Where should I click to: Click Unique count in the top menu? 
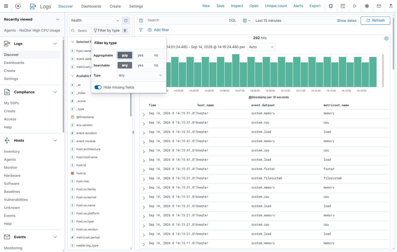(x=276, y=6)
